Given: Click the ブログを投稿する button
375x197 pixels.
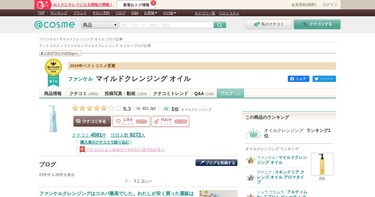Looking at the screenshot, I should (216, 163).
